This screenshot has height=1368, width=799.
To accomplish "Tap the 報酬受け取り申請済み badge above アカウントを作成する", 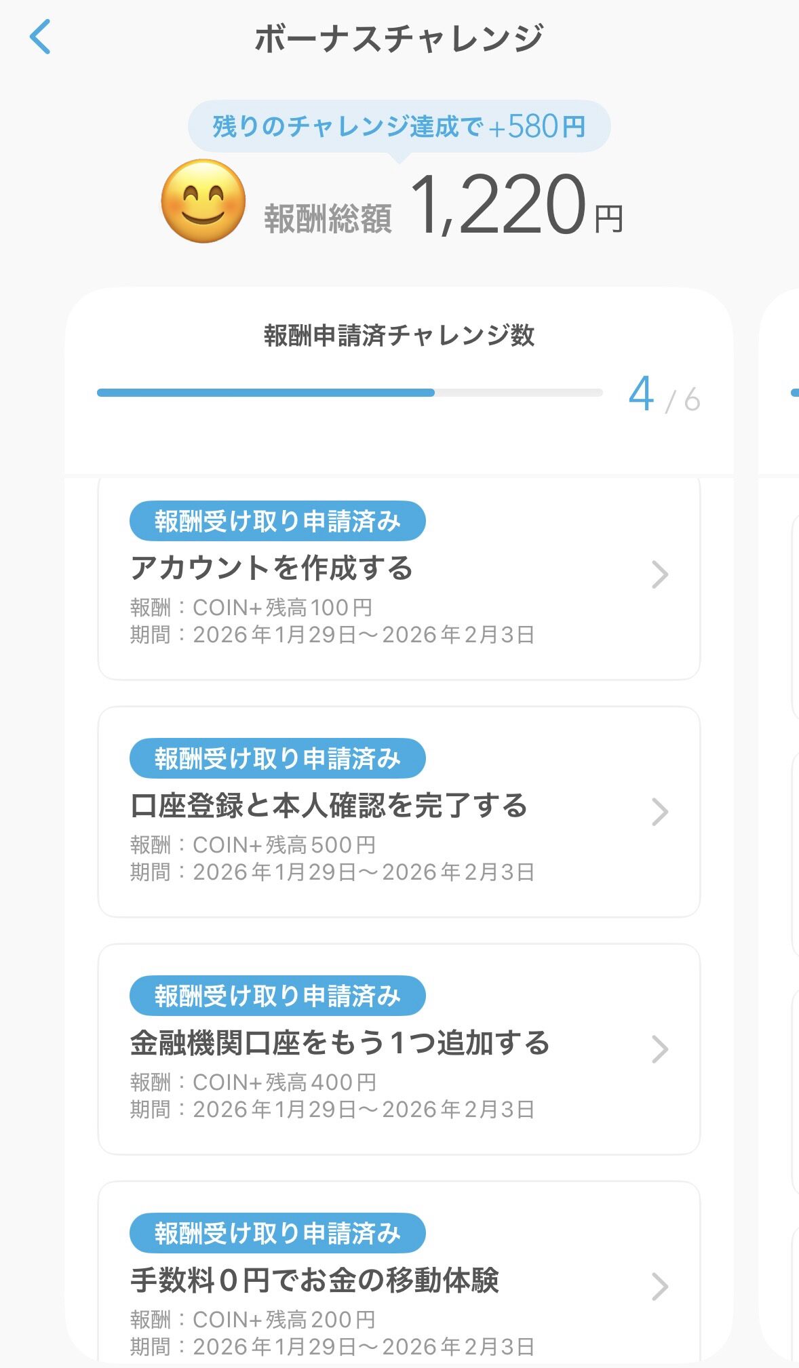I will [277, 522].
